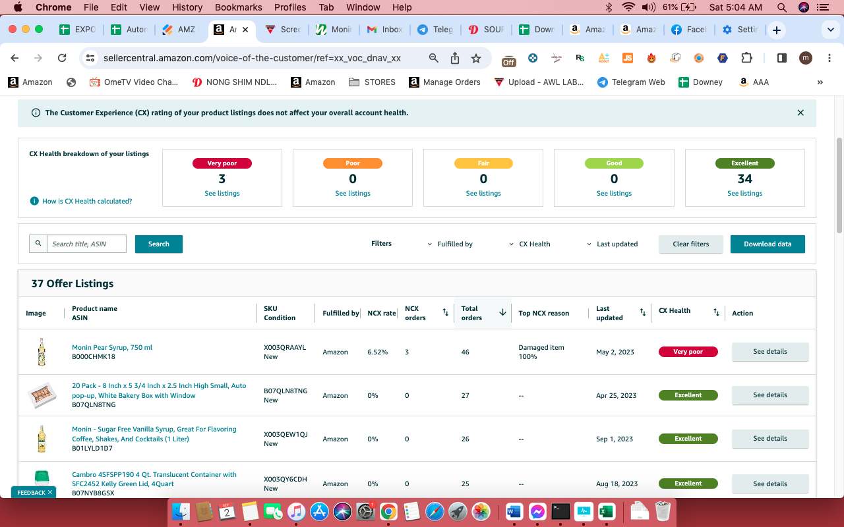Bookmark this page with the star icon
Screen dimensions: 844x527
(476, 58)
